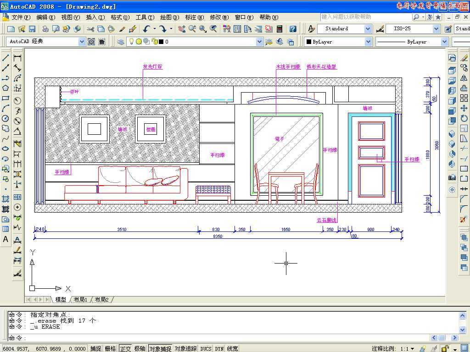Toggle the 线宽 lineweight display
470x352 pixels.
[232, 348]
